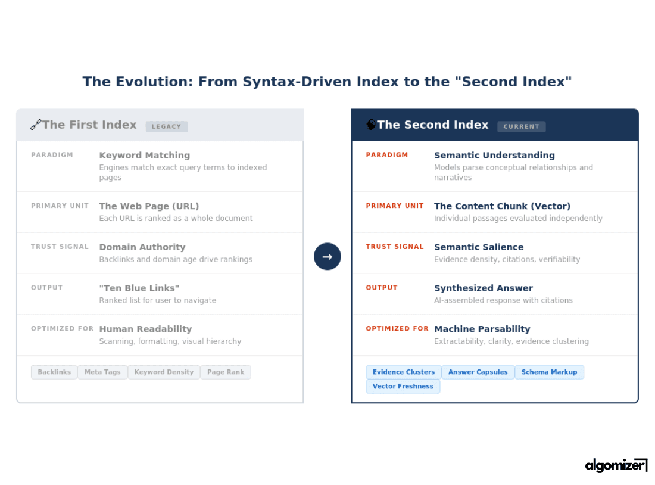Image resolution: width=655 pixels, height=485 pixels.
Task: Click the gray TRUST SIGNAL label in First Index
Action: (60, 247)
